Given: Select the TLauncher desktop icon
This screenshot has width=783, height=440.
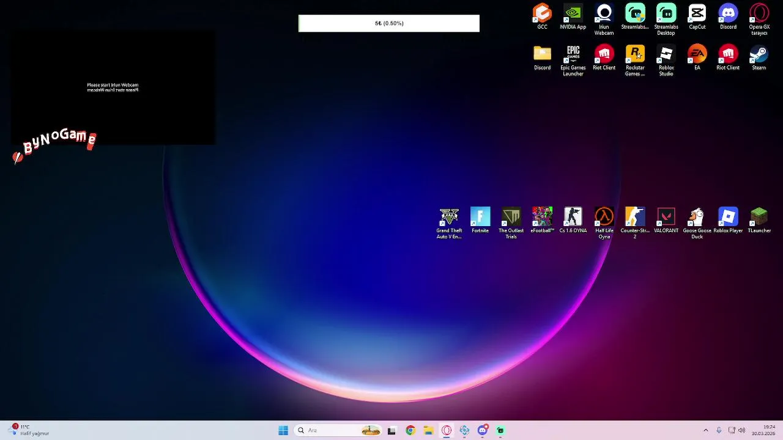Looking at the screenshot, I should pos(759,220).
